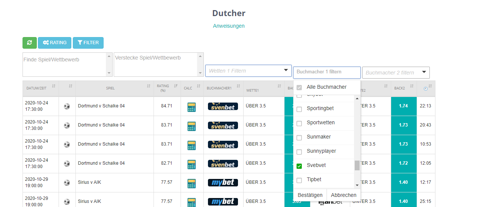Click the 1.74 BACK2 odds cell
Image resolution: width=500 pixels, height=207 pixels.
pos(404,106)
